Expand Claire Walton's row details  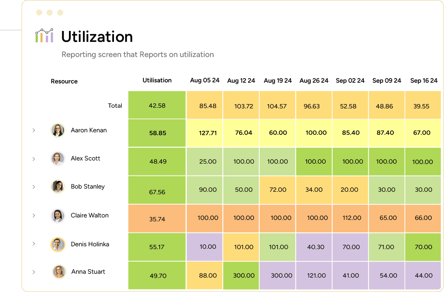coord(34,216)
